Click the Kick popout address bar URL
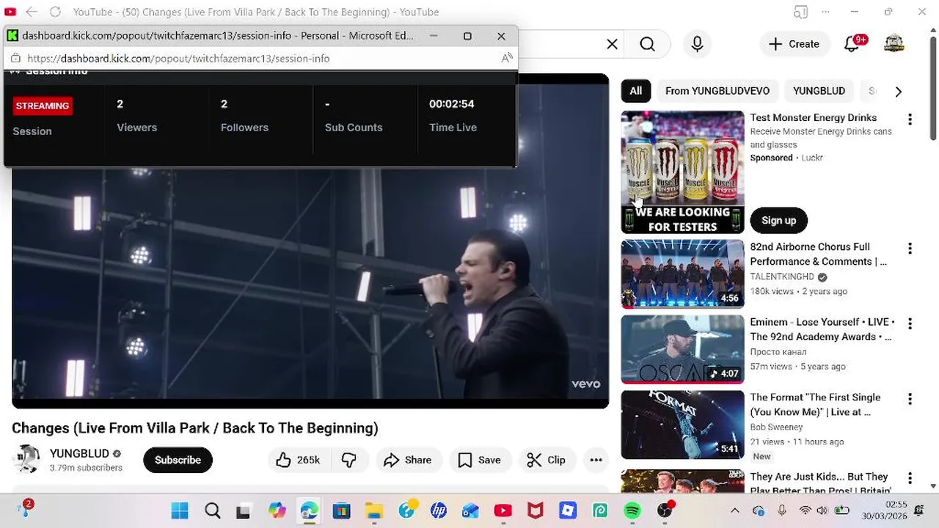This screenshot has height=528, width=939. pos(178,58)
